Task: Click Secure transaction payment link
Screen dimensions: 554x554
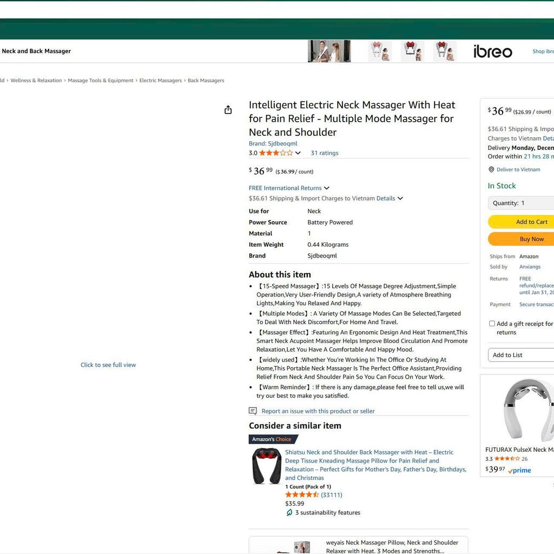Action: (x=537, y=304)
